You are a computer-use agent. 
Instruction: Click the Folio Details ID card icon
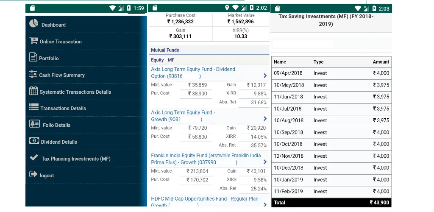[35, 124]
